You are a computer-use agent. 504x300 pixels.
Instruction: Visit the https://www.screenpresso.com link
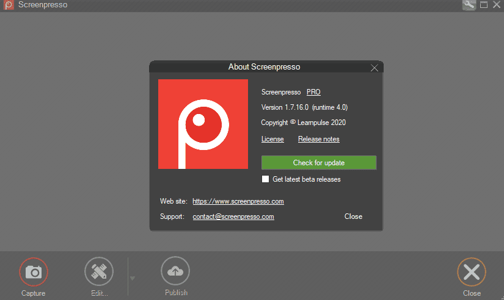[238, 201]
